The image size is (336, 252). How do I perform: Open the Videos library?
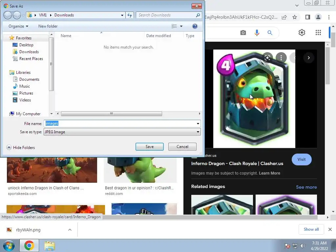25,100
